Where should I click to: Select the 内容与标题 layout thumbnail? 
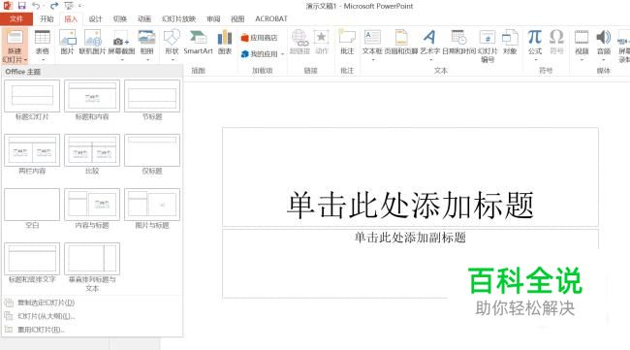[92, 205]
